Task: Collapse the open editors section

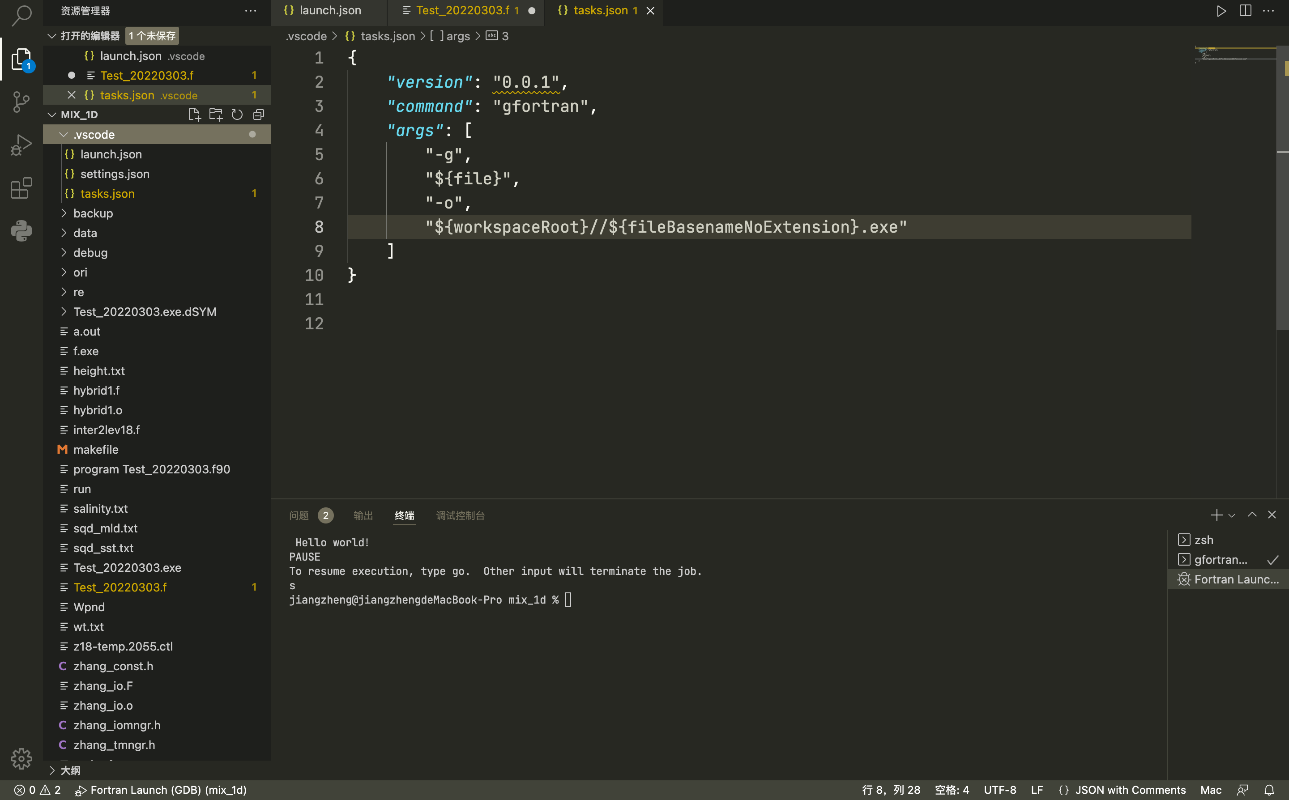Action: coord(51,36)
